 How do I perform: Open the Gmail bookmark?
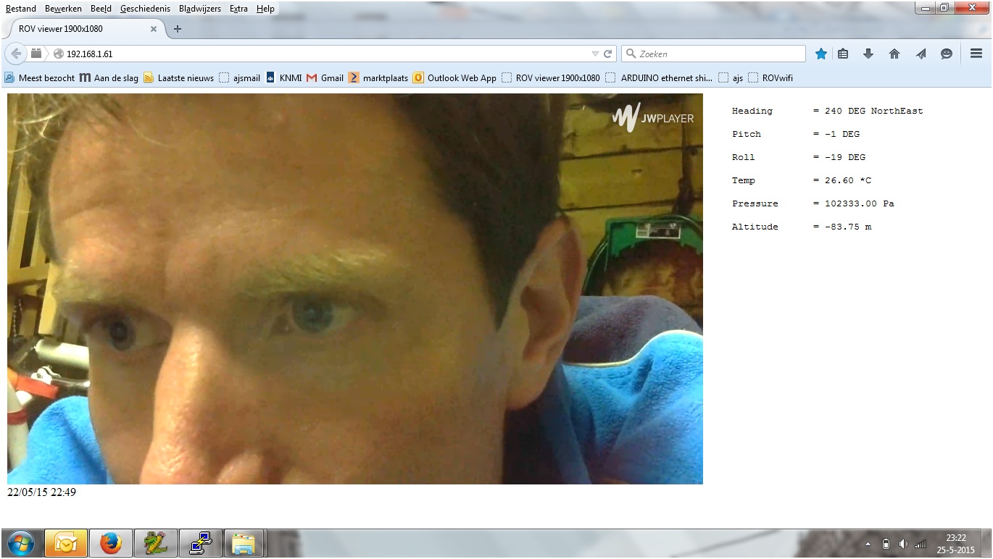(325, 77)
